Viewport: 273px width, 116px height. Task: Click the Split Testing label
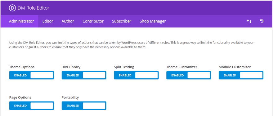point(124,67)
